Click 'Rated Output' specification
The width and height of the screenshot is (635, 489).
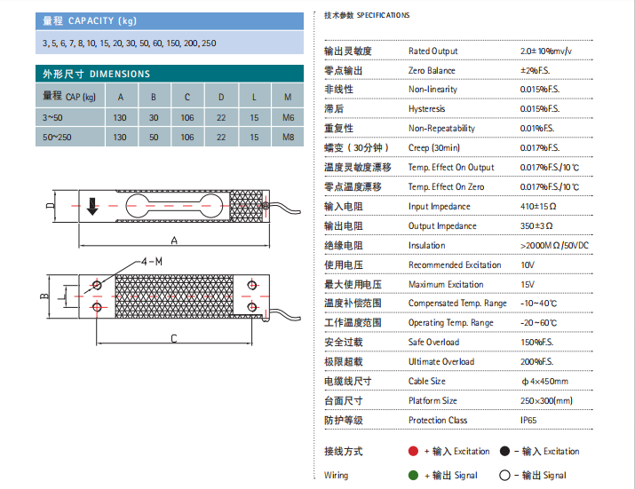tap(433, 51)
